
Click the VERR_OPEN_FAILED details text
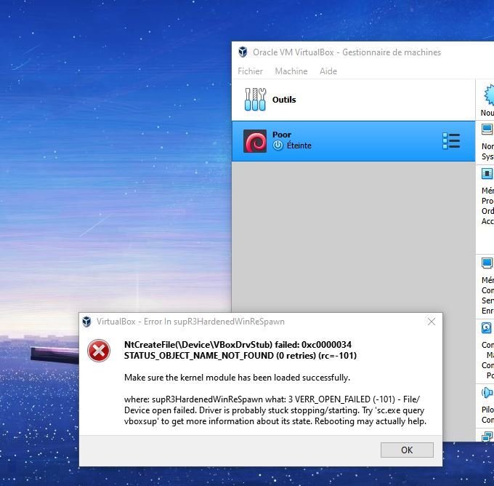coord(275,410)
